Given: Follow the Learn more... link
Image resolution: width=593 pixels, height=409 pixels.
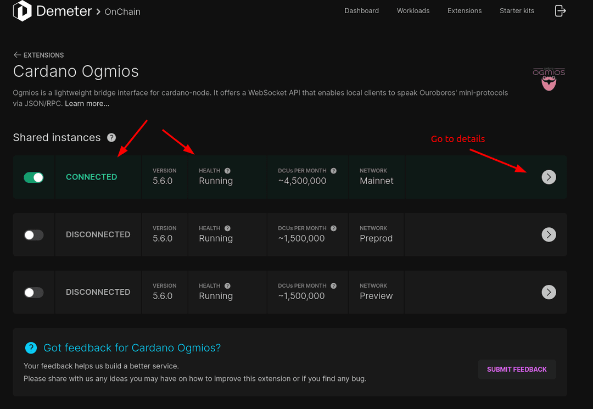Looking at the screenshot, I should (87, 104).
